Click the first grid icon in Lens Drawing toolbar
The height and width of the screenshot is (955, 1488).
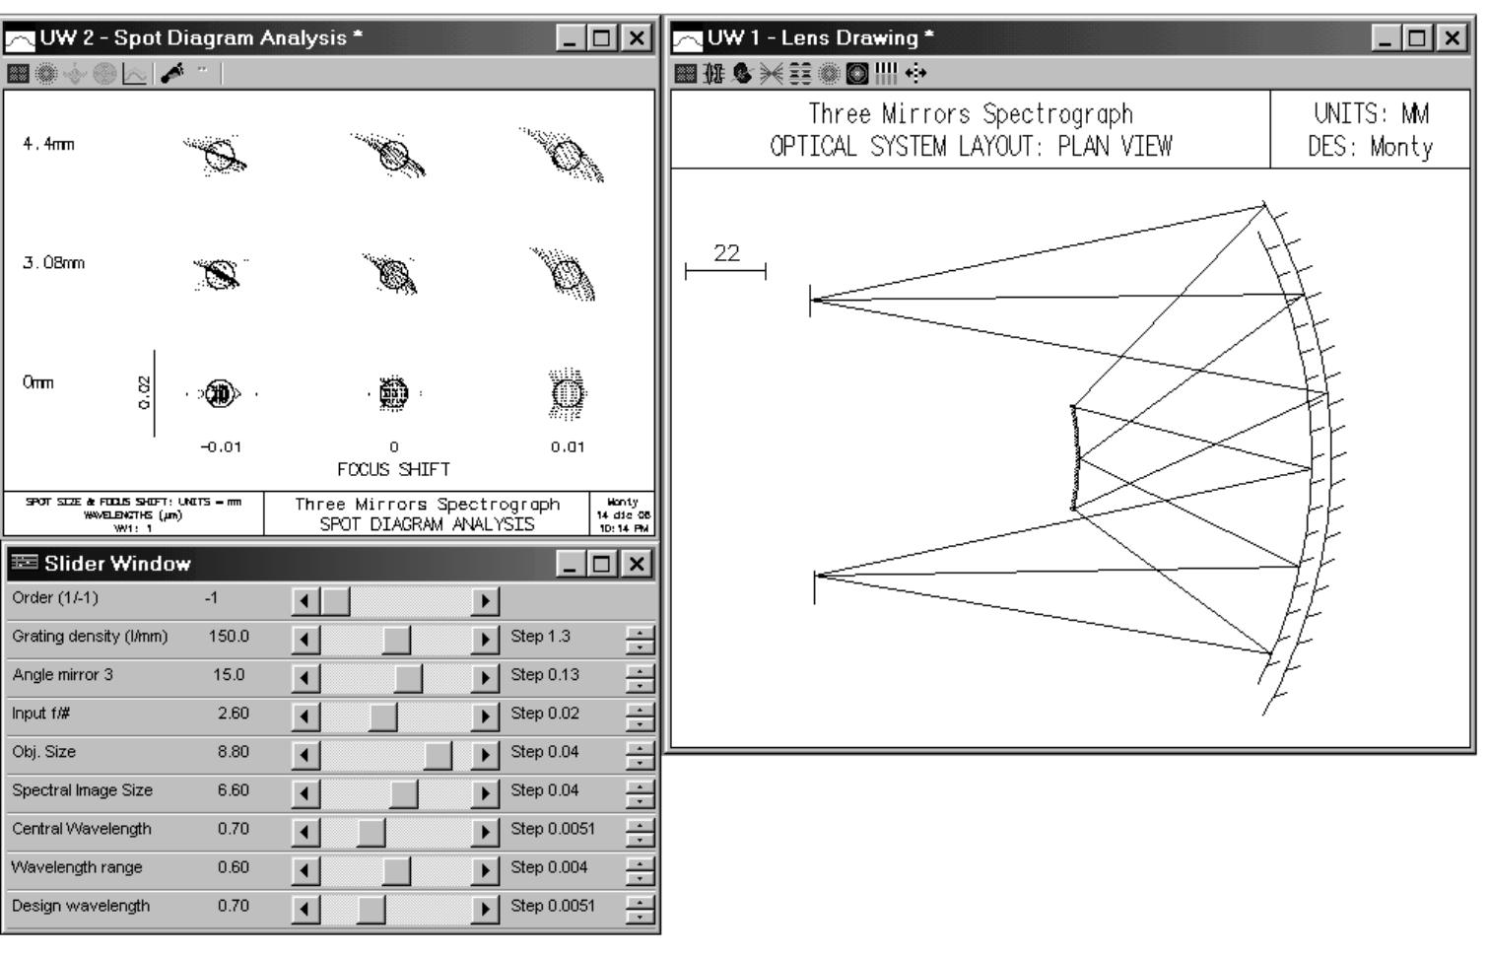pos(686,73)
